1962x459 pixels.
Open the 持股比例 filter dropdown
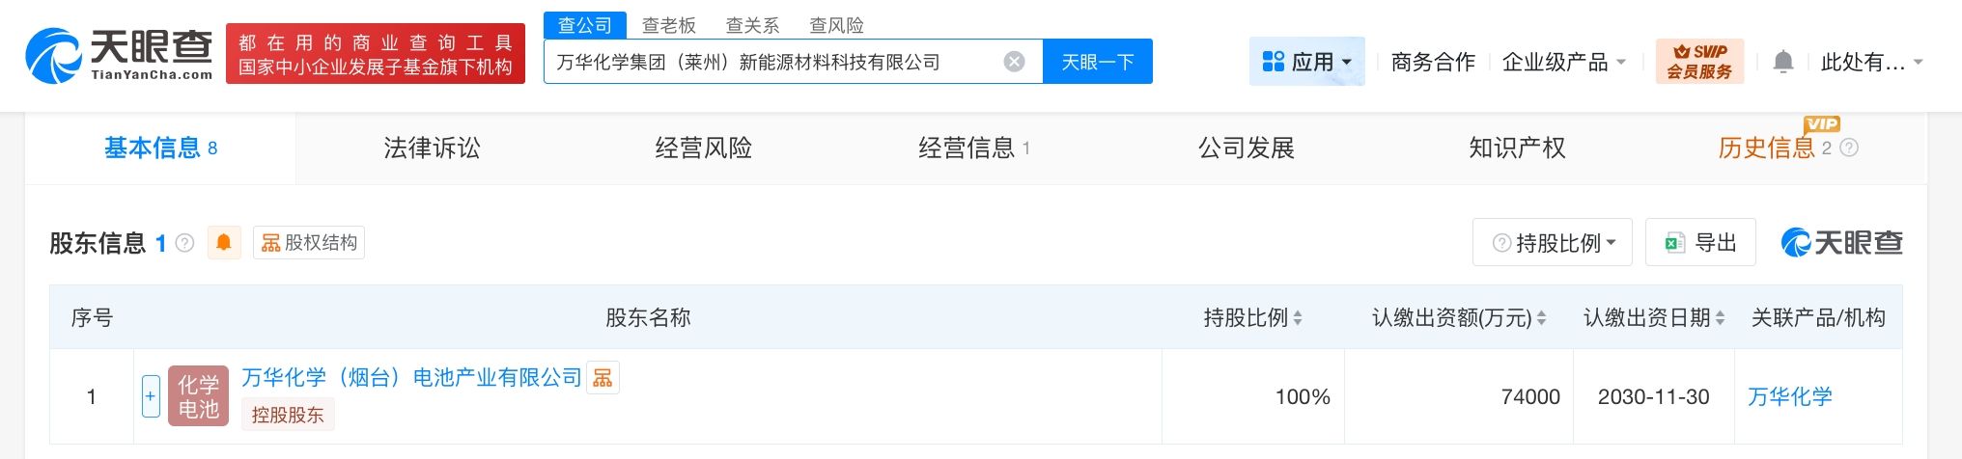1552,243
